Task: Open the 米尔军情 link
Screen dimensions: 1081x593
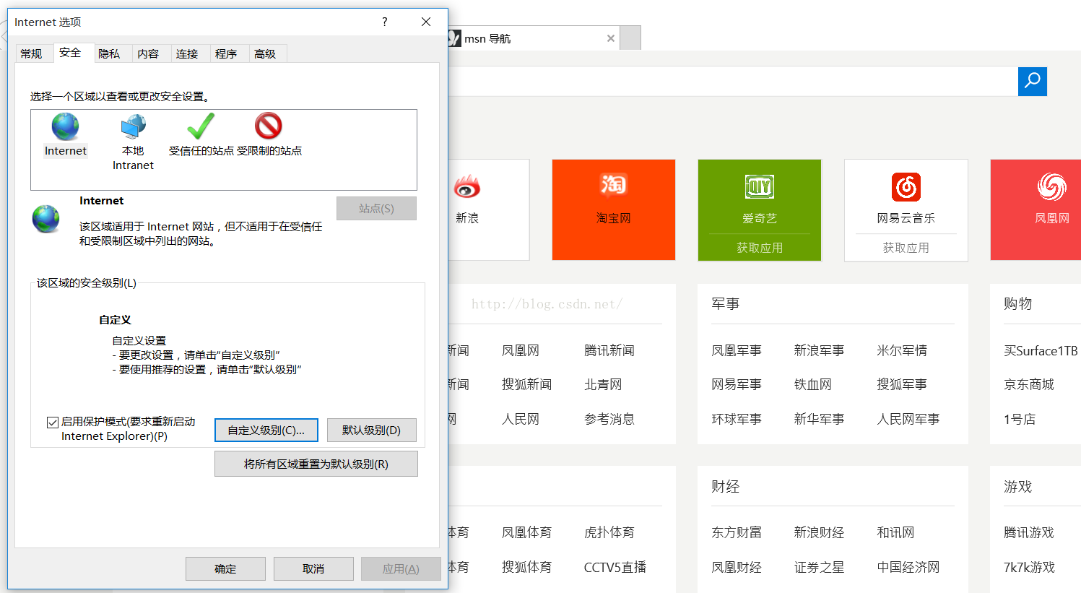Action: point(902,350)
